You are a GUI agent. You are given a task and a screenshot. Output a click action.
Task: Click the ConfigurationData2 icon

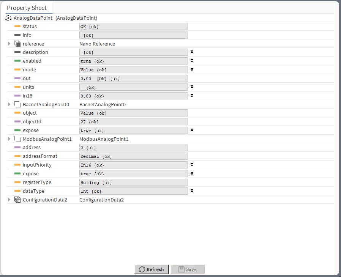[x=17, y=200]
